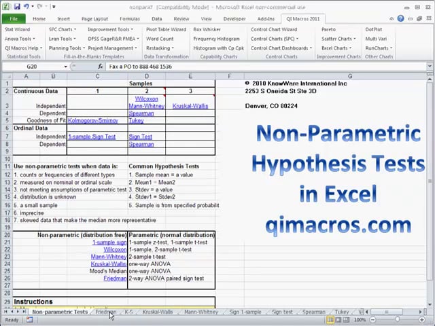The image size is (435, 326).
Task: Click the Save icon in quick access toolbar
Action: (x=17, y=6)
